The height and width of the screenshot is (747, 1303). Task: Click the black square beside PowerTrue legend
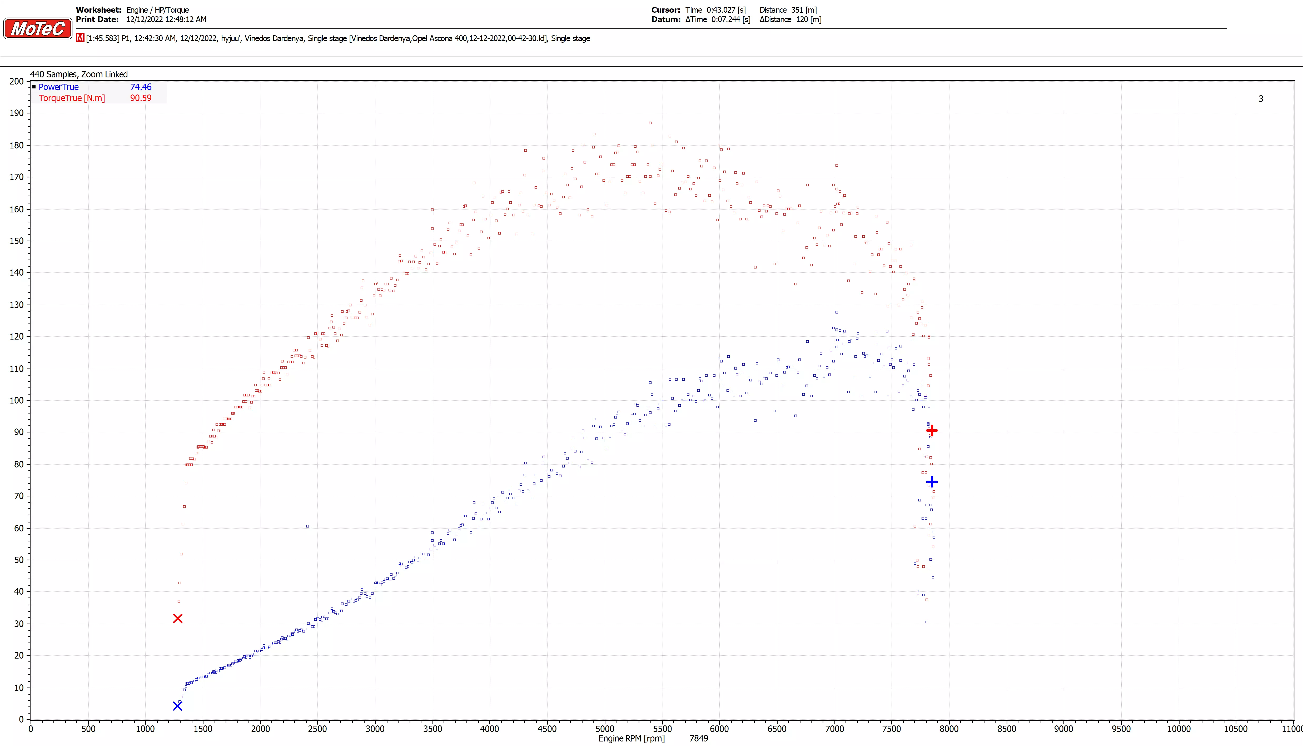34,87
